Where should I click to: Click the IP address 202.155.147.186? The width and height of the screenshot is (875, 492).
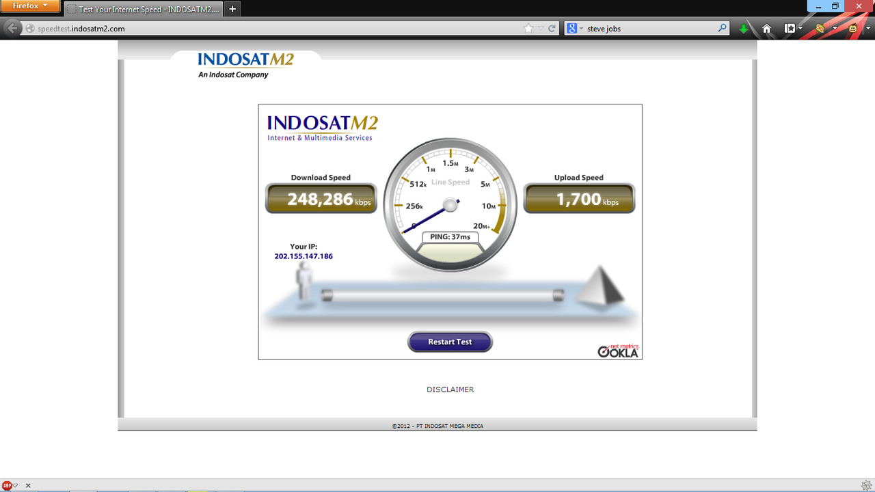click(304, 256)
